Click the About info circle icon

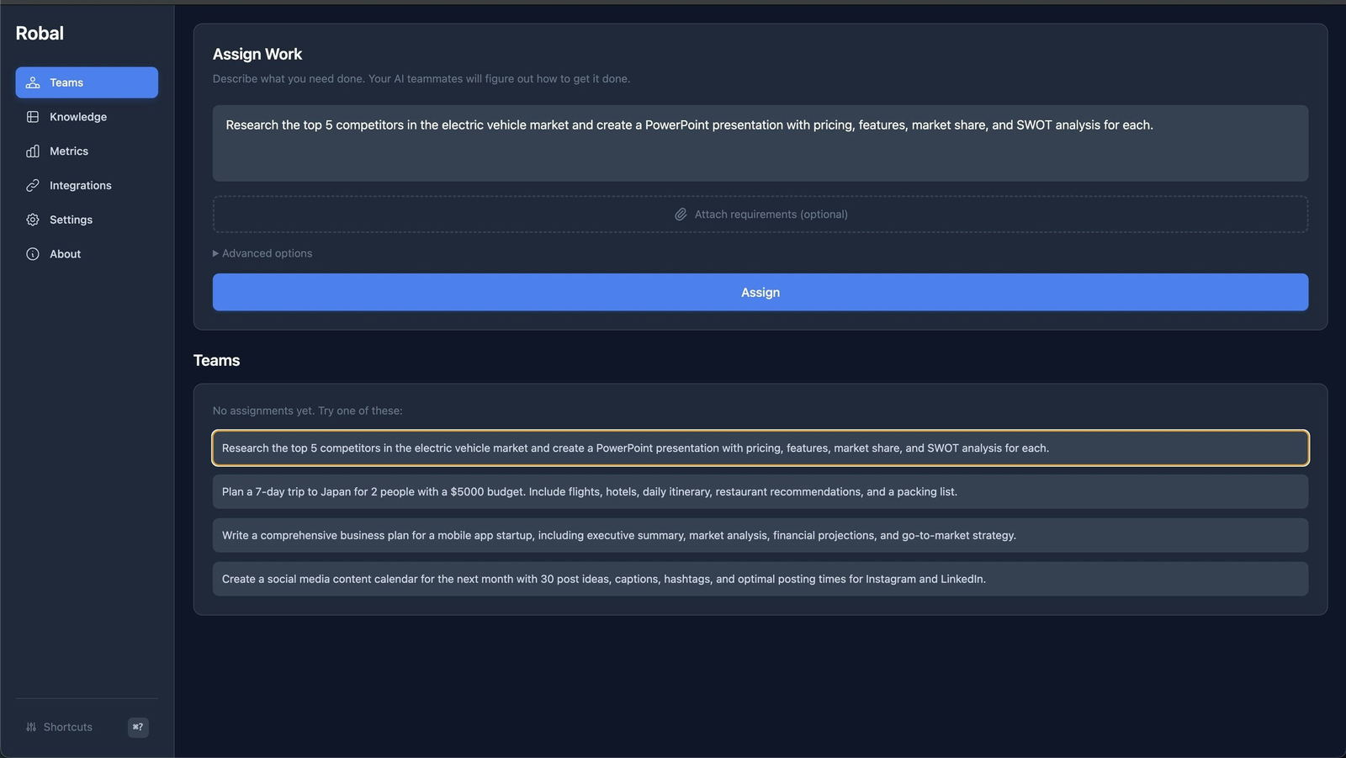click(x=33, y=254)
